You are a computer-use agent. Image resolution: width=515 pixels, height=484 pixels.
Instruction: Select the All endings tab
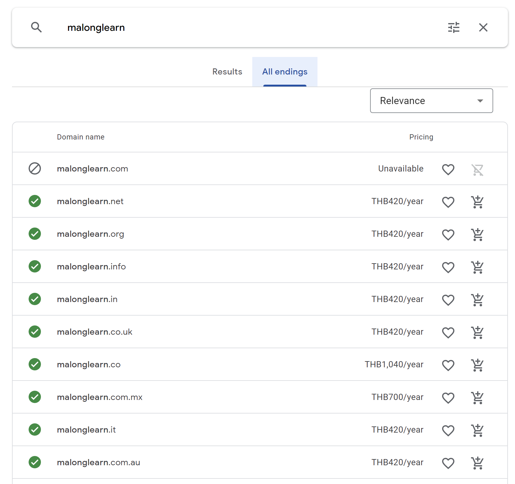click(285, 72)
